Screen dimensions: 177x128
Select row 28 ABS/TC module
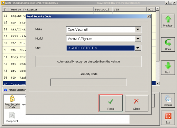pos(14,29)
